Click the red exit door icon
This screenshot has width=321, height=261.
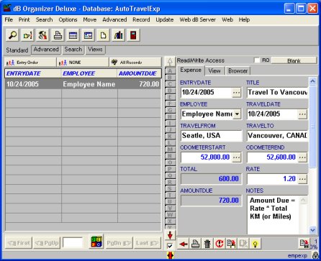[133, 35]
